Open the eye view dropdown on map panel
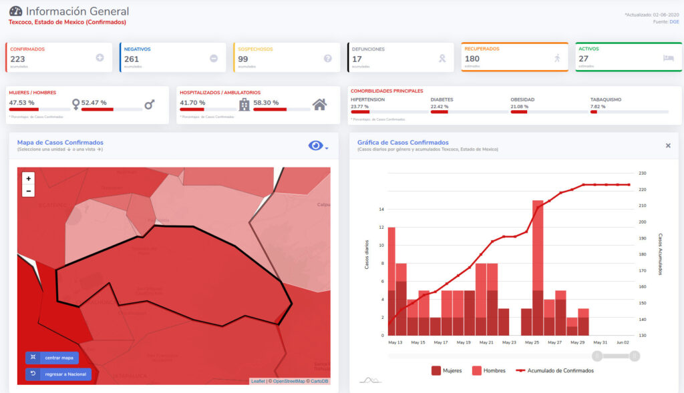The width and height of the screenshot is (684, 393). click(x=317, y=146)
